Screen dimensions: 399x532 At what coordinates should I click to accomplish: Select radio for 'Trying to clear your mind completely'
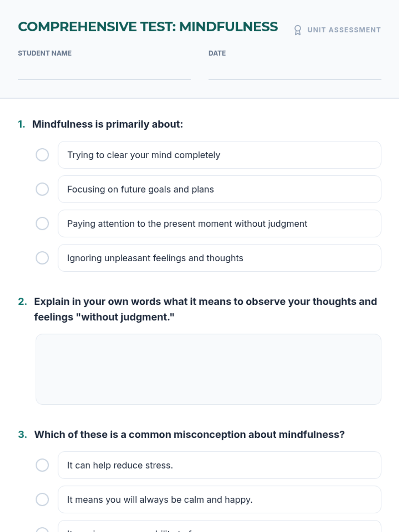tap(42, 155)
